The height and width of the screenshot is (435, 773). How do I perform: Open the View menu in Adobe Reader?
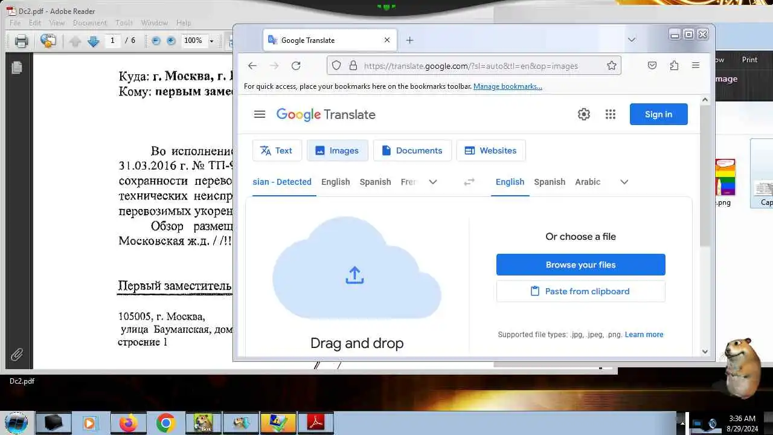[57, 23]
